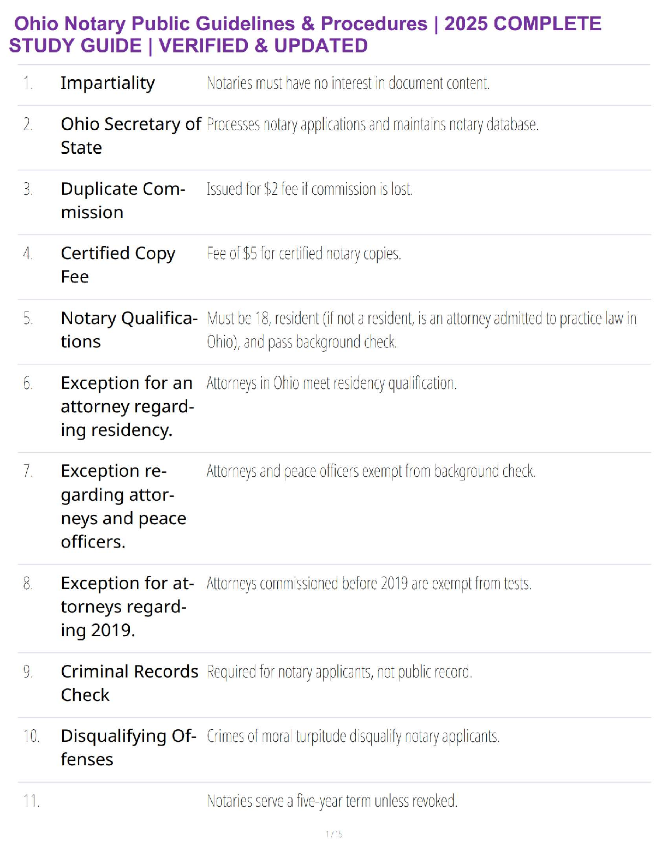Select the definition about background check exemption

(x=371, y=471)
